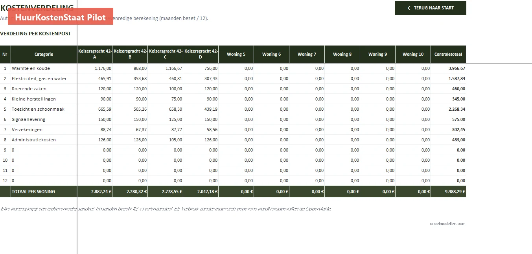Click the row number 12 cell
Viewport: 532px width, 254px height.
coord(5,181)
